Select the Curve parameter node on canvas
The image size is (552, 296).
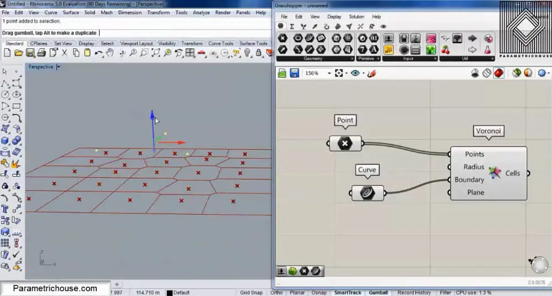click(368, 193)
